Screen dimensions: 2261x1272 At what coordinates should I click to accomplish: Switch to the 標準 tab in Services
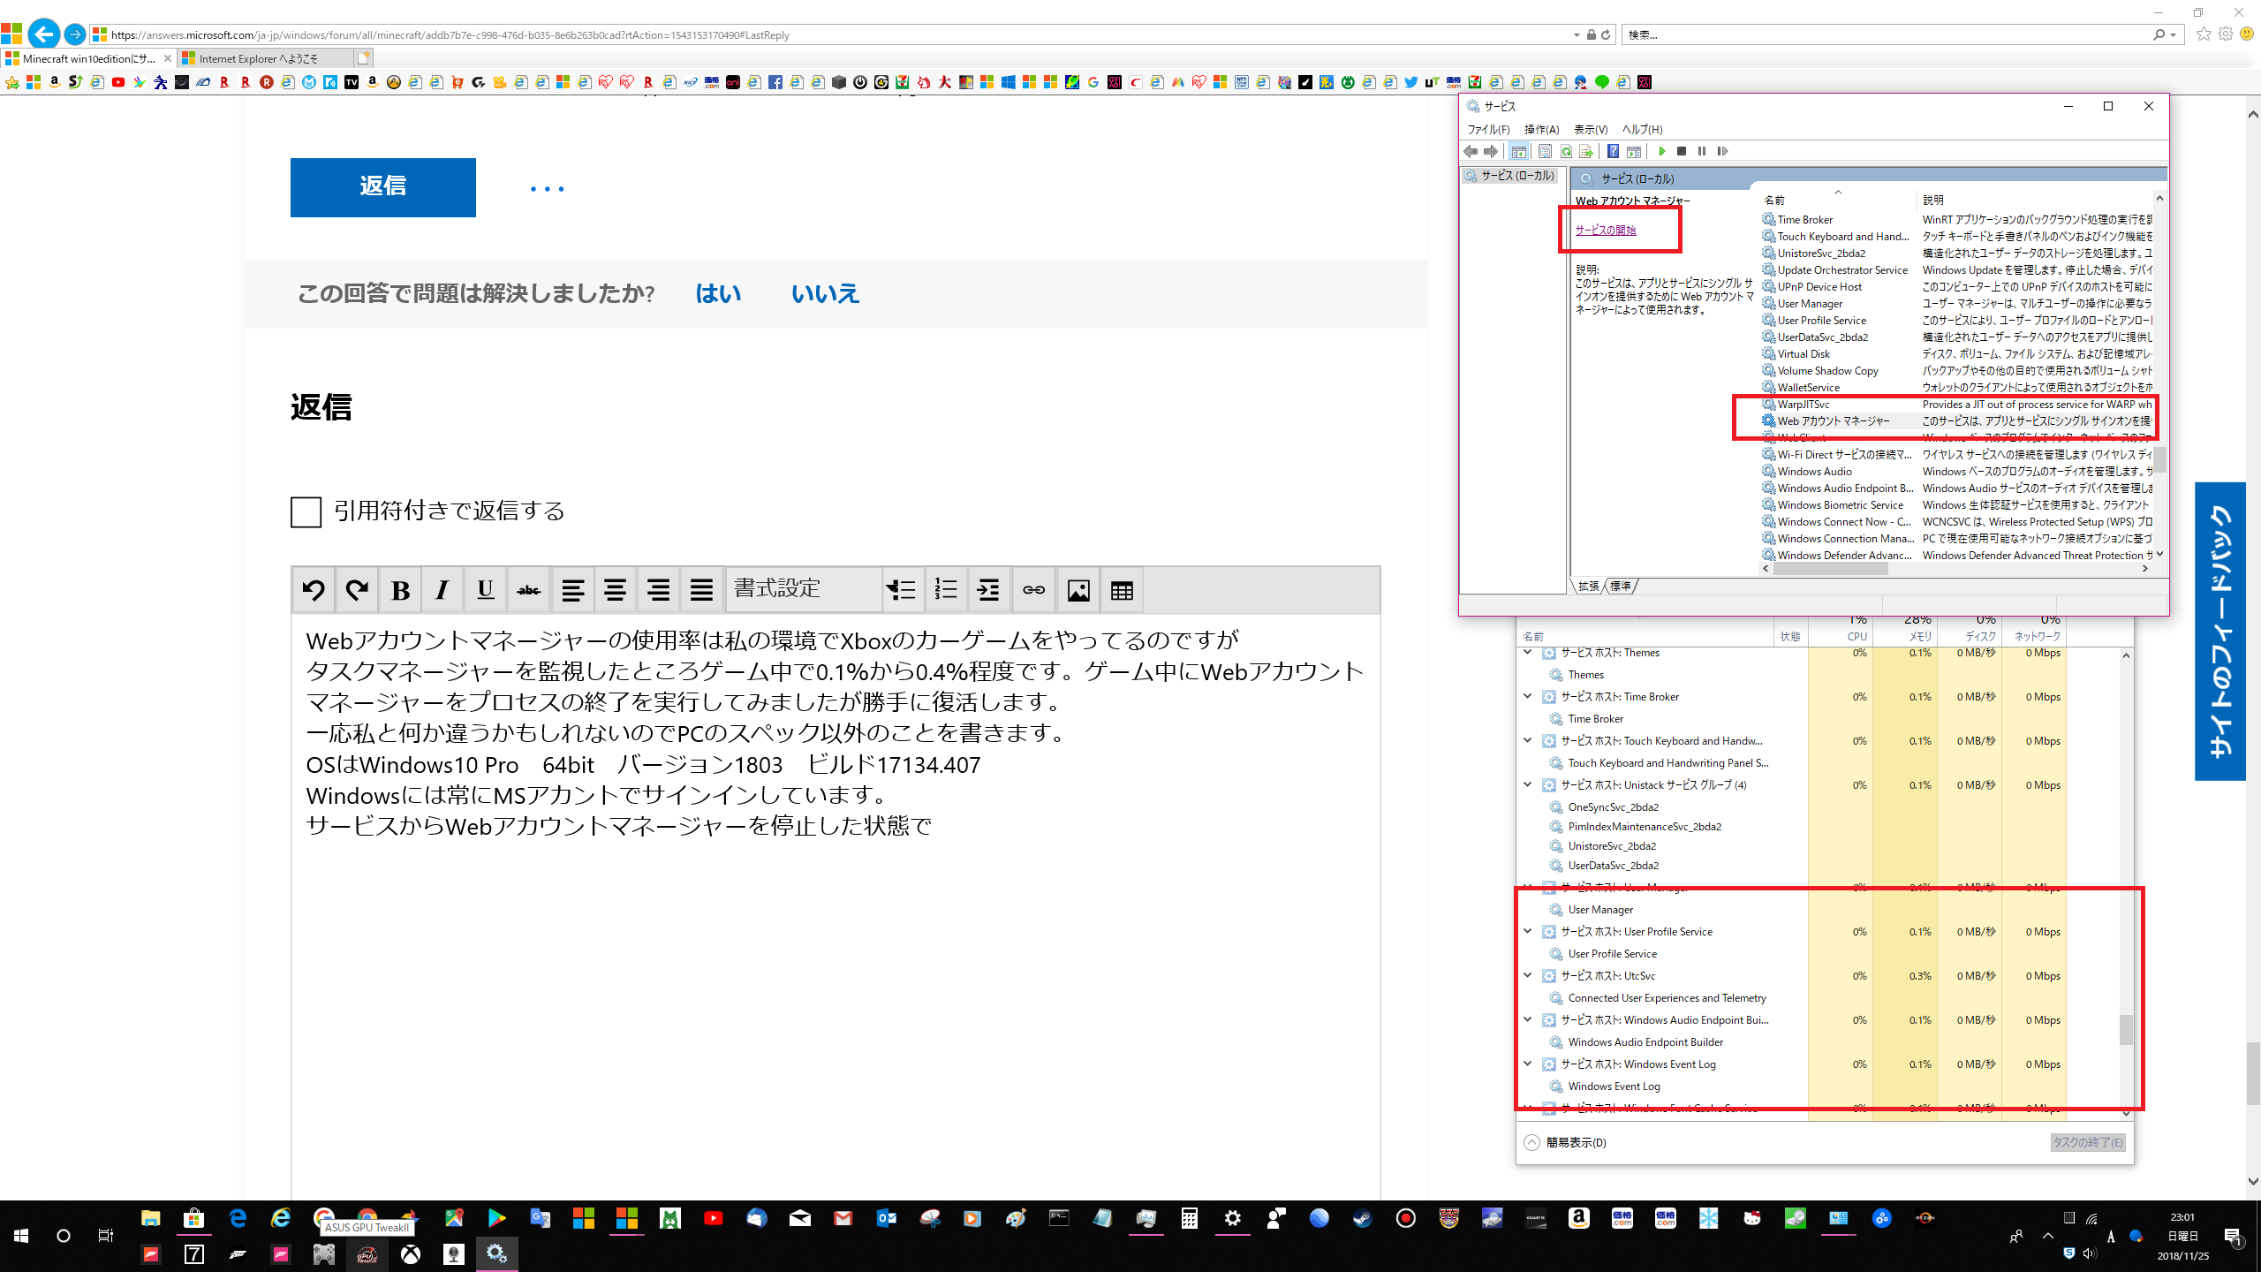click(1621, 586)
